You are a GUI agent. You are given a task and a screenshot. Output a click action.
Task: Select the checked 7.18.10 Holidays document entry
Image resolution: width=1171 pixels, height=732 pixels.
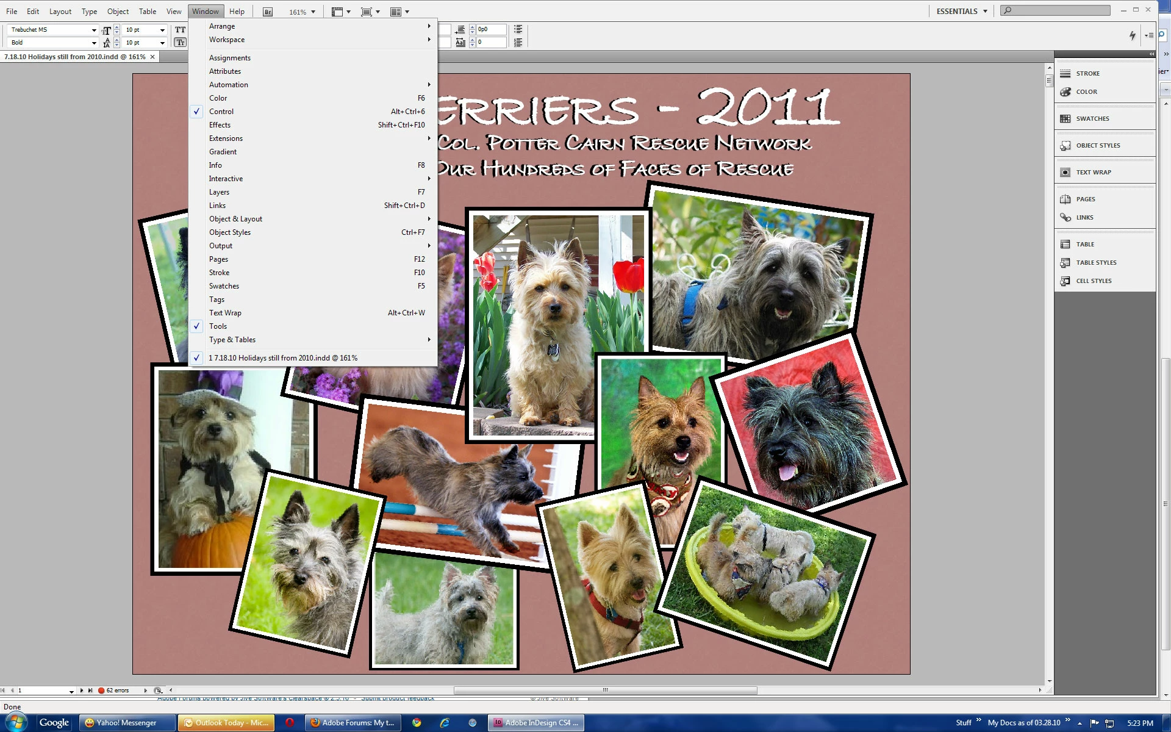click(x=283, y=358)
